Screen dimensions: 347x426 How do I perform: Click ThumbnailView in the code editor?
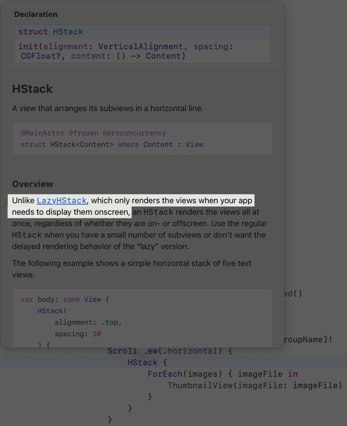point(200,385)
